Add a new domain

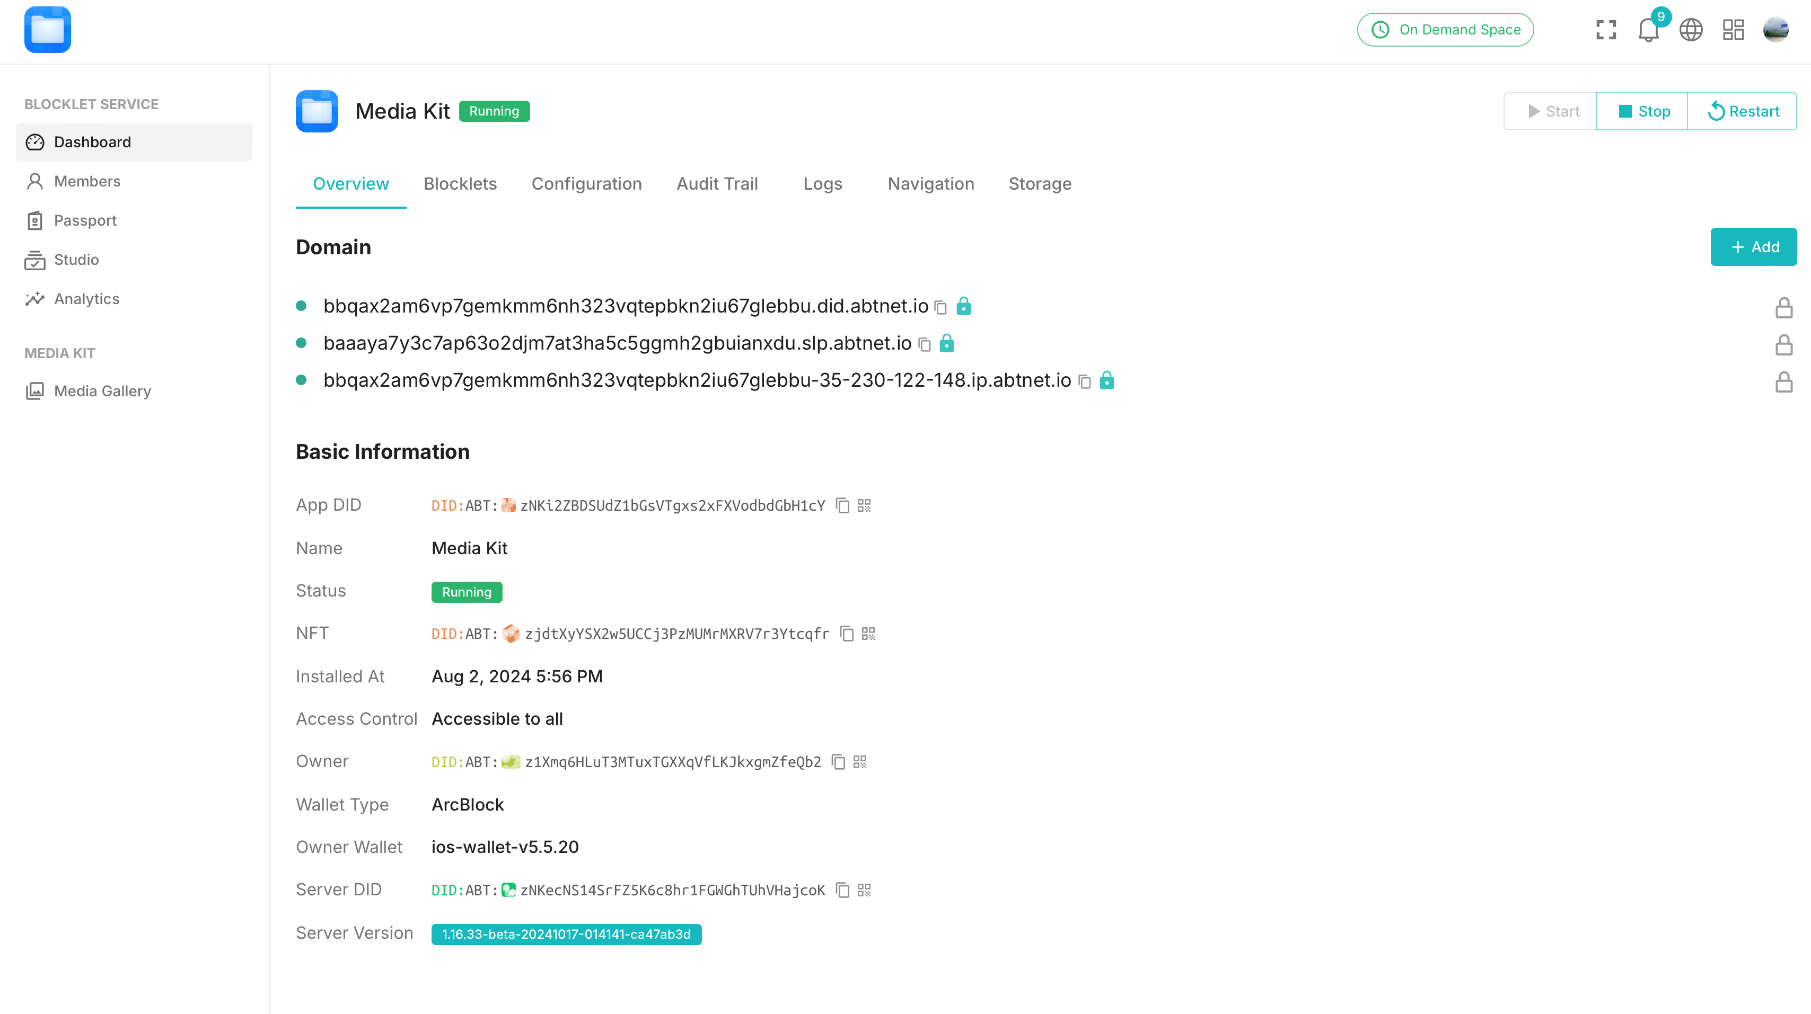1753,247
